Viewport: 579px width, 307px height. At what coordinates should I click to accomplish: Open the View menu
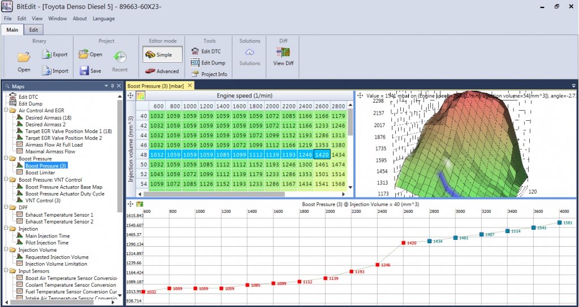37,19
